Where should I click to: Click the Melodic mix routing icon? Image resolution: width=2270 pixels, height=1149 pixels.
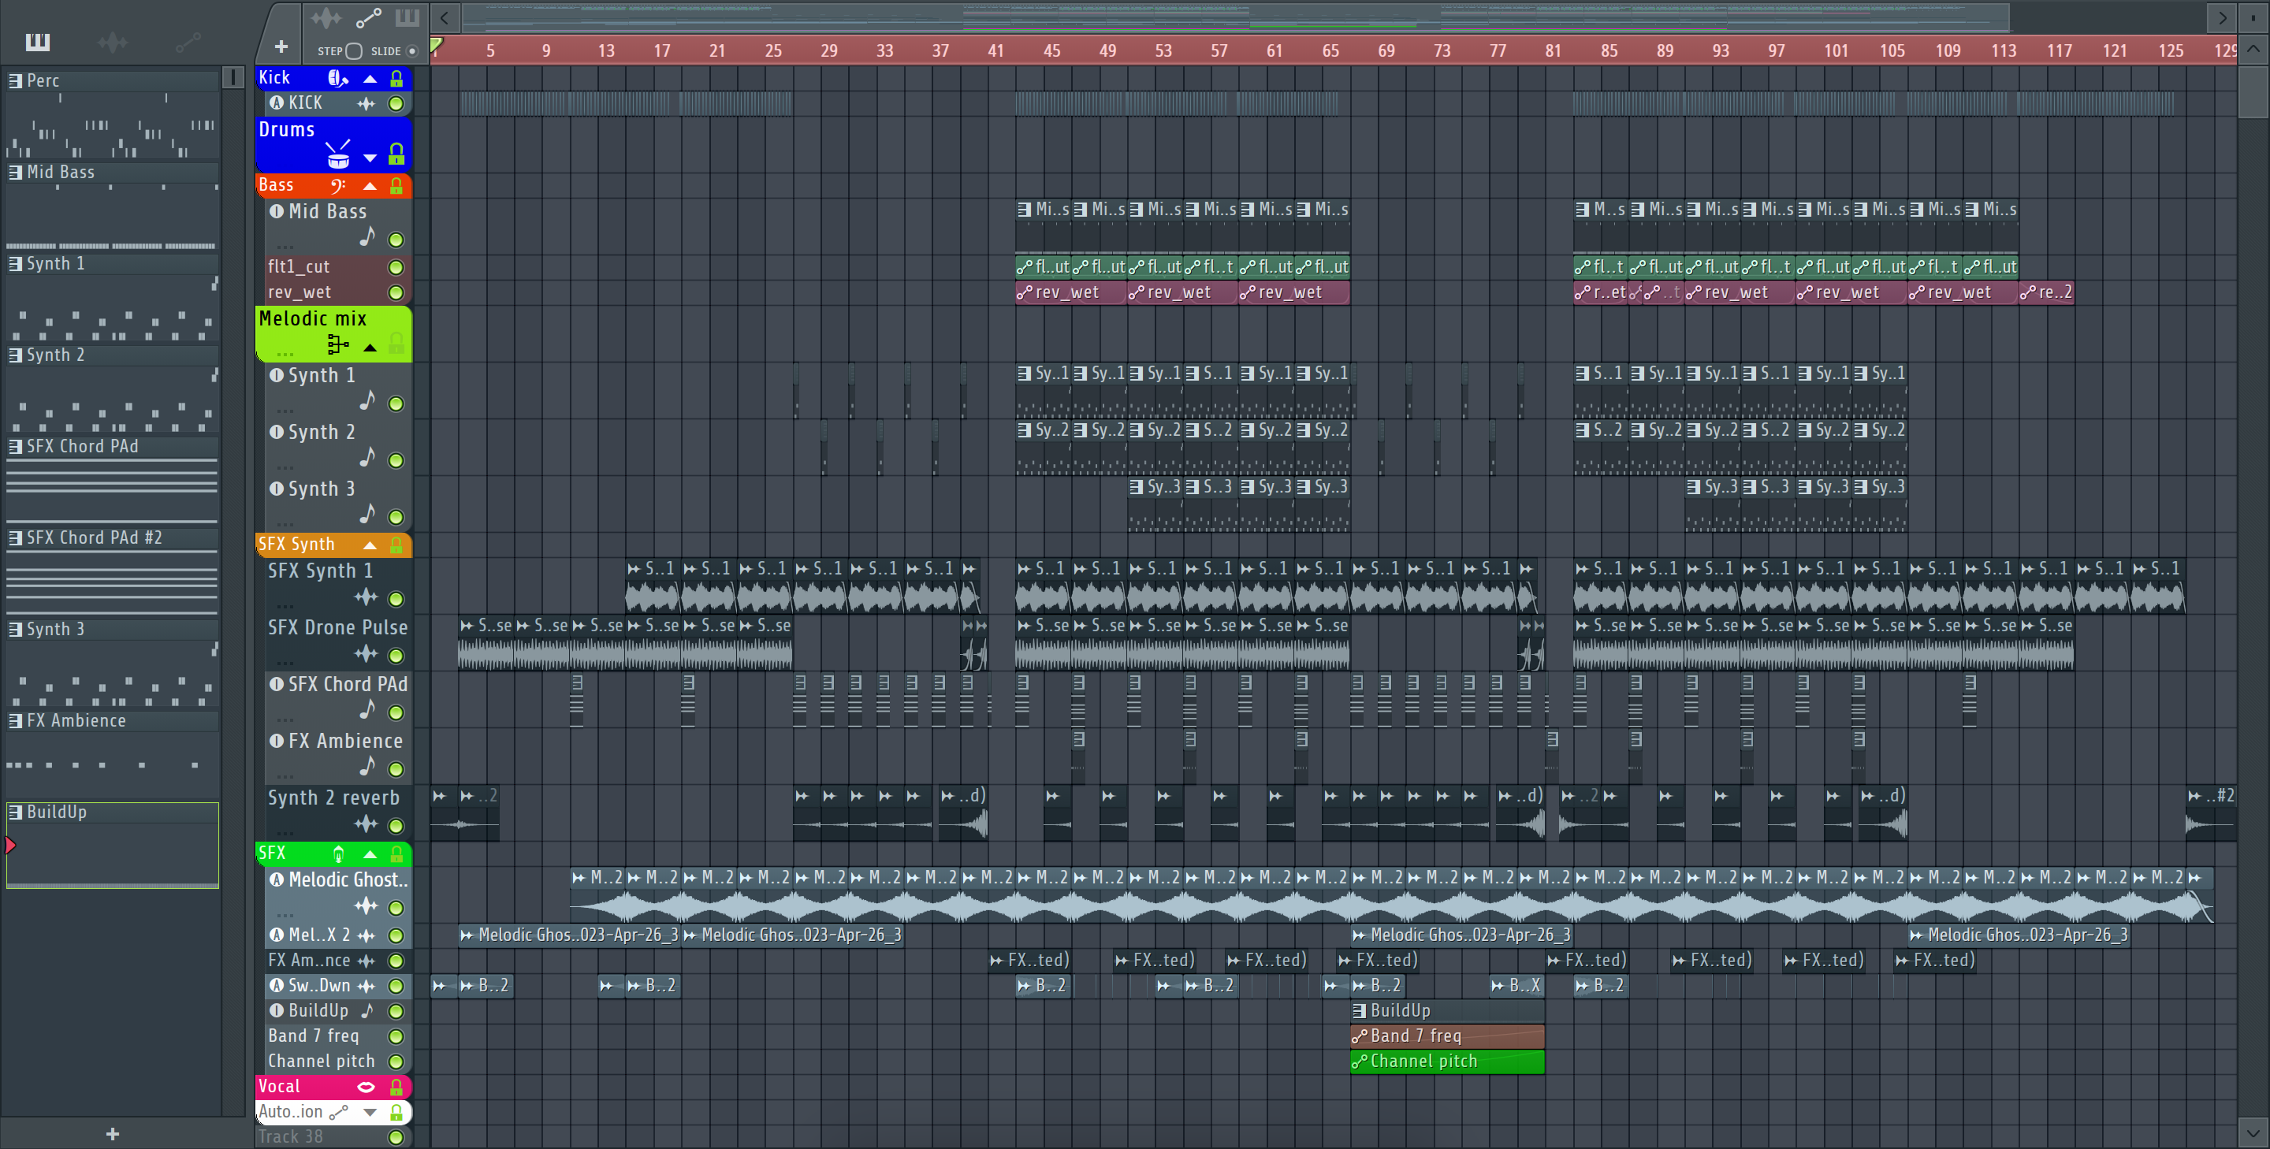[338, 344]
